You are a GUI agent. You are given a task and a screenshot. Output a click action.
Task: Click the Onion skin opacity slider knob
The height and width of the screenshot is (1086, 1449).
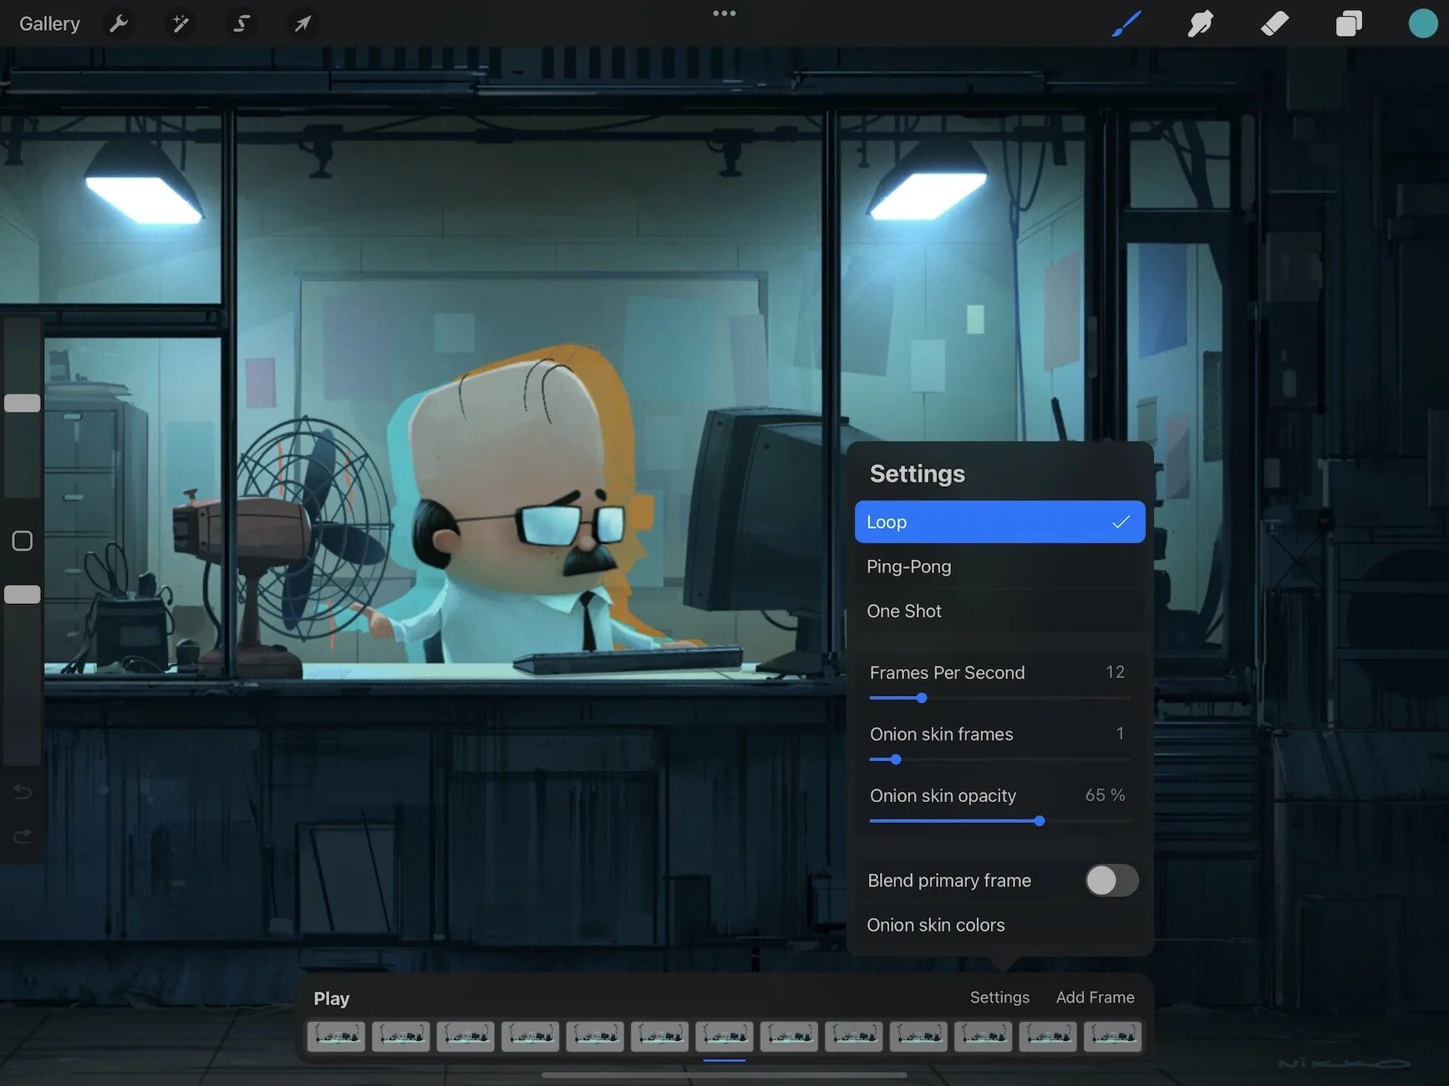tap(1040, 821)
